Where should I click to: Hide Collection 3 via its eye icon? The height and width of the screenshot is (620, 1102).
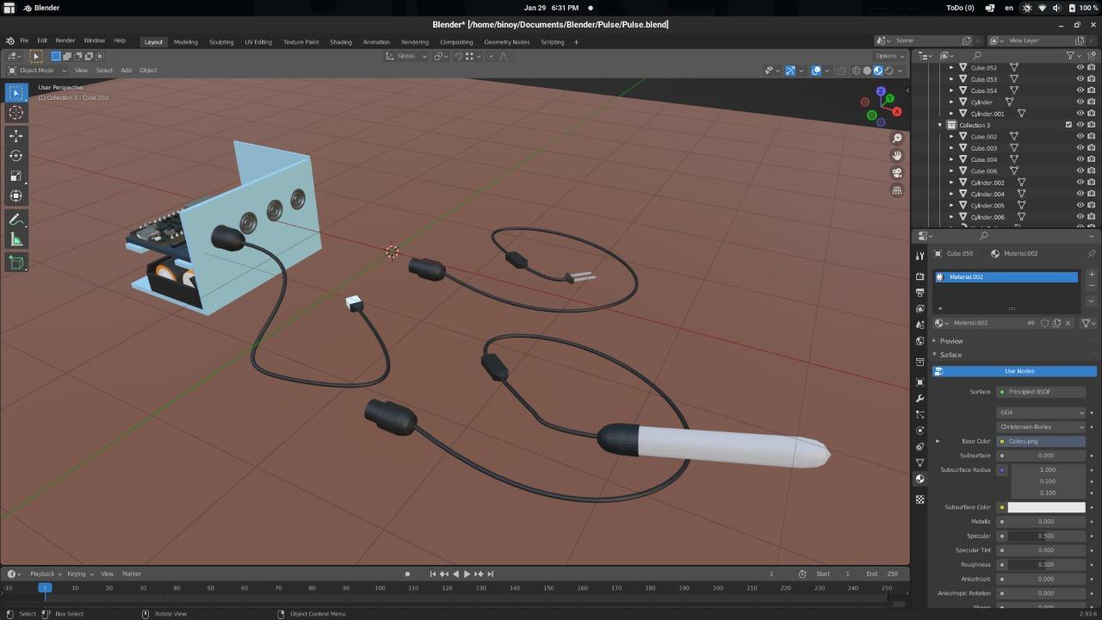(x=1080, y=125)
